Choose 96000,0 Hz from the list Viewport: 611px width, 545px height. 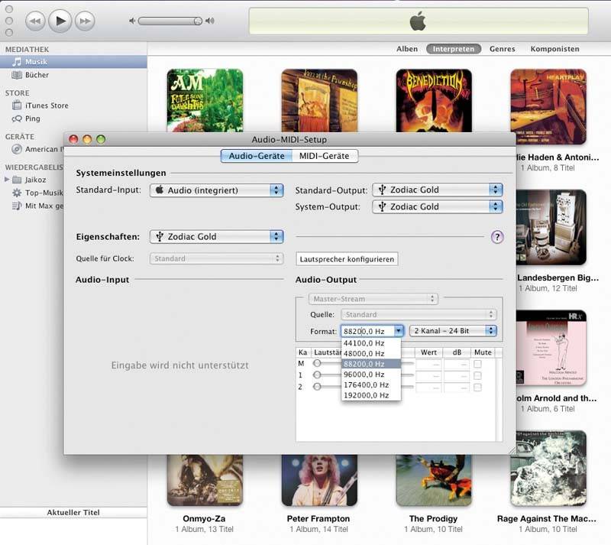pos(371,375)
